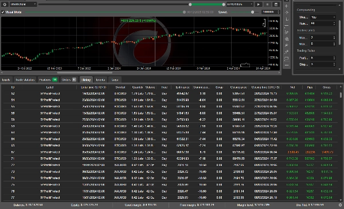This screenshot has width=344, height=209.
Task: Click history table vertical scrollbar thumb
Action: point(341,95)
